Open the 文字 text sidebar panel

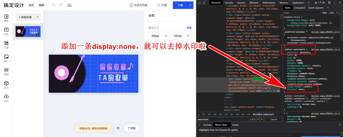6,31
